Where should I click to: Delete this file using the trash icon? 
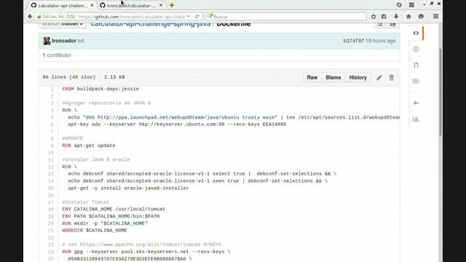tap(392, 78)
